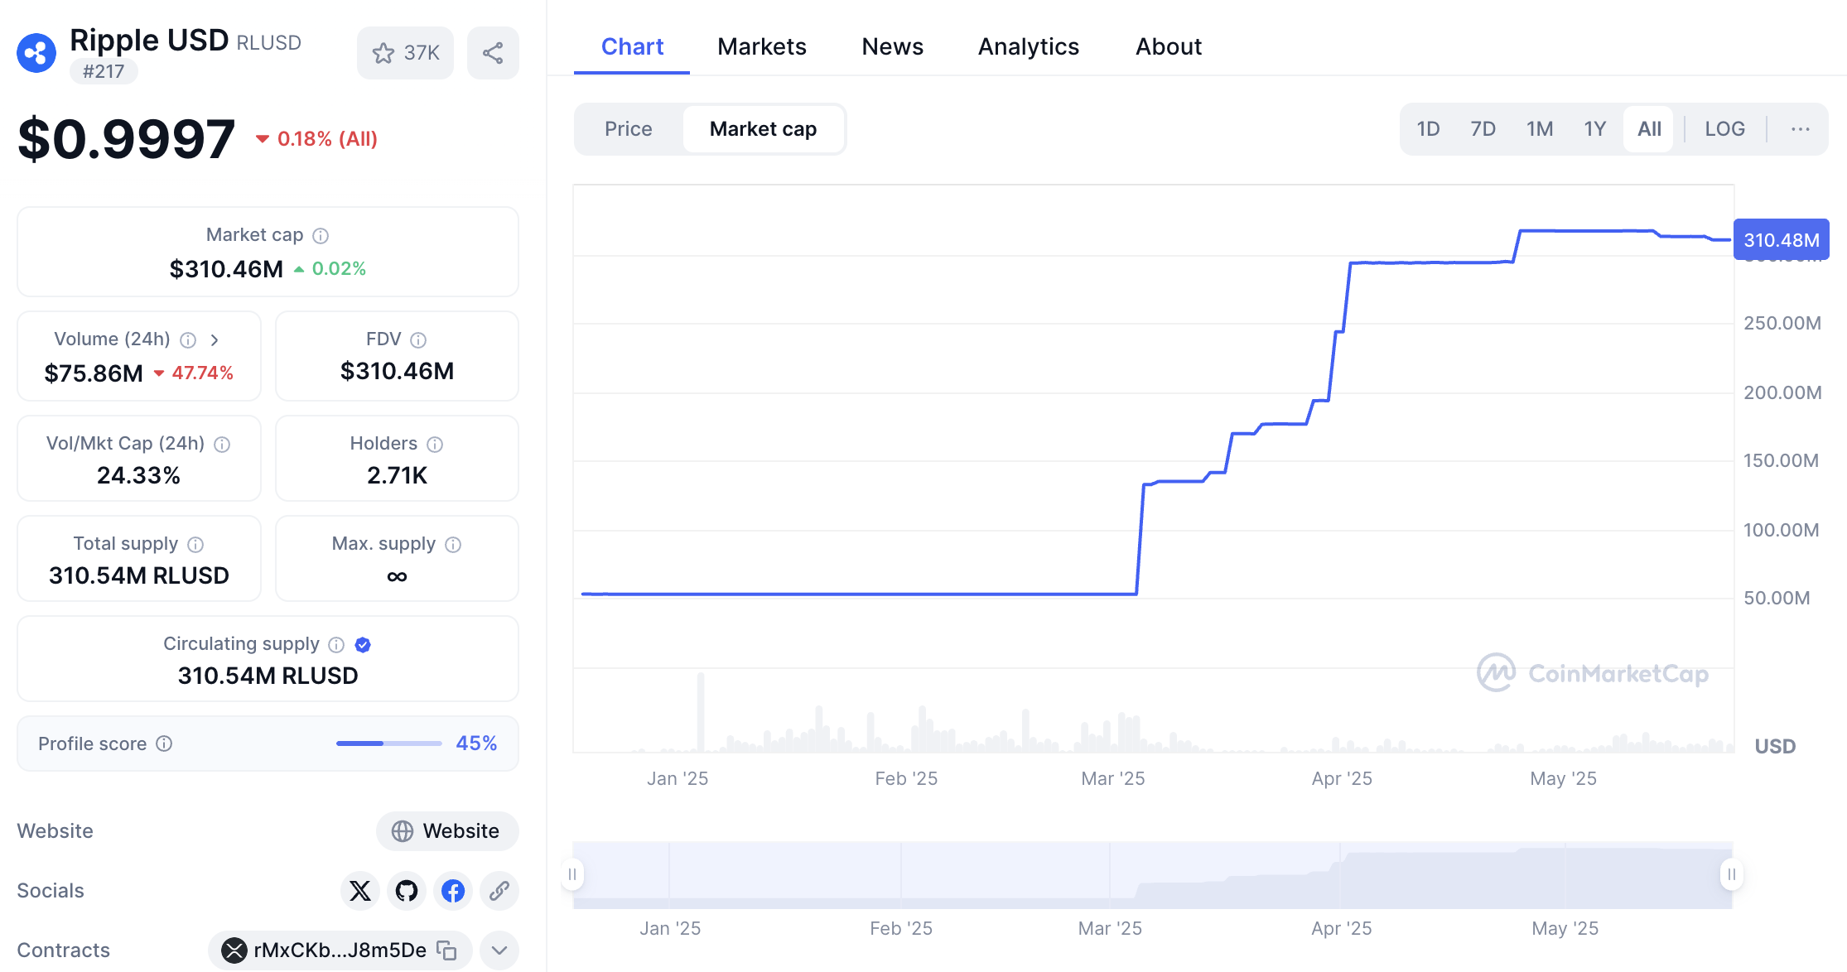Click the range navigator mini chart area
1847x972 pixels.
tap(1152, 875)
